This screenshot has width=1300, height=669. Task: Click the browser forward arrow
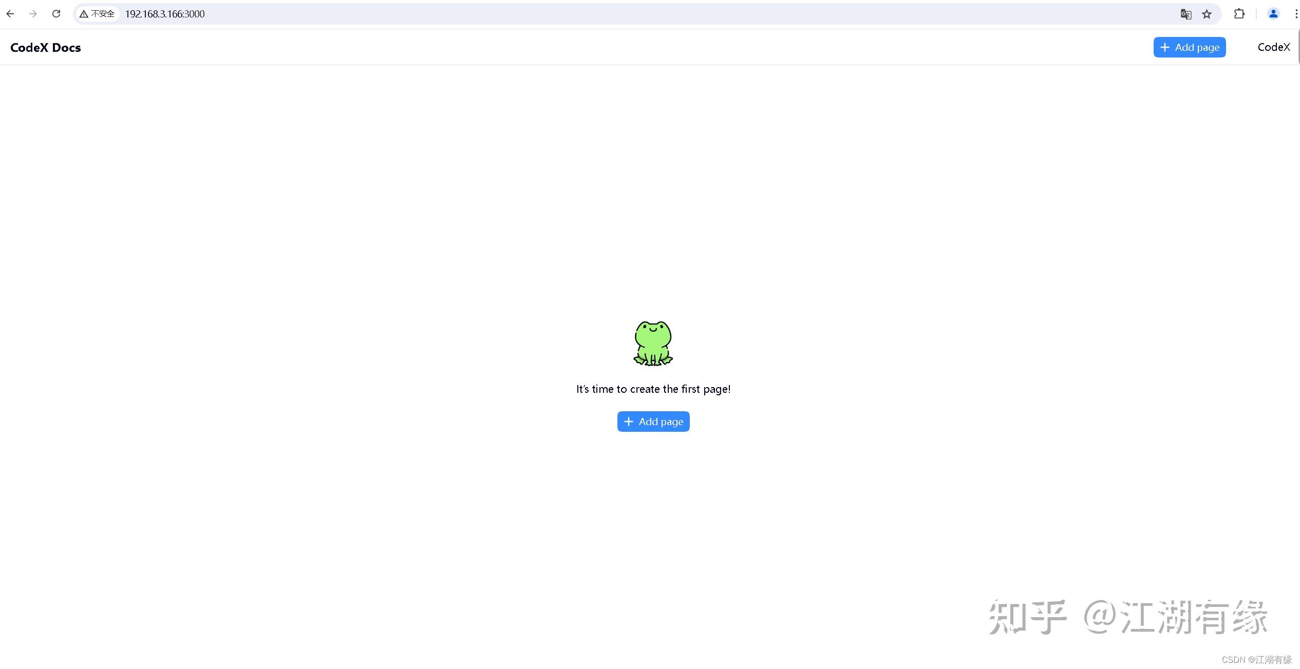(x=33, y=14)
